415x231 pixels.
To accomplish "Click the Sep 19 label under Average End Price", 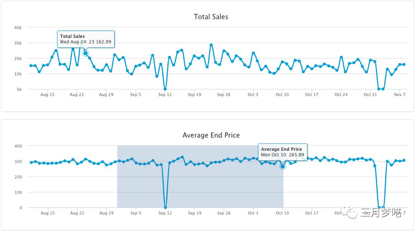I will click(x=194, y=213).
